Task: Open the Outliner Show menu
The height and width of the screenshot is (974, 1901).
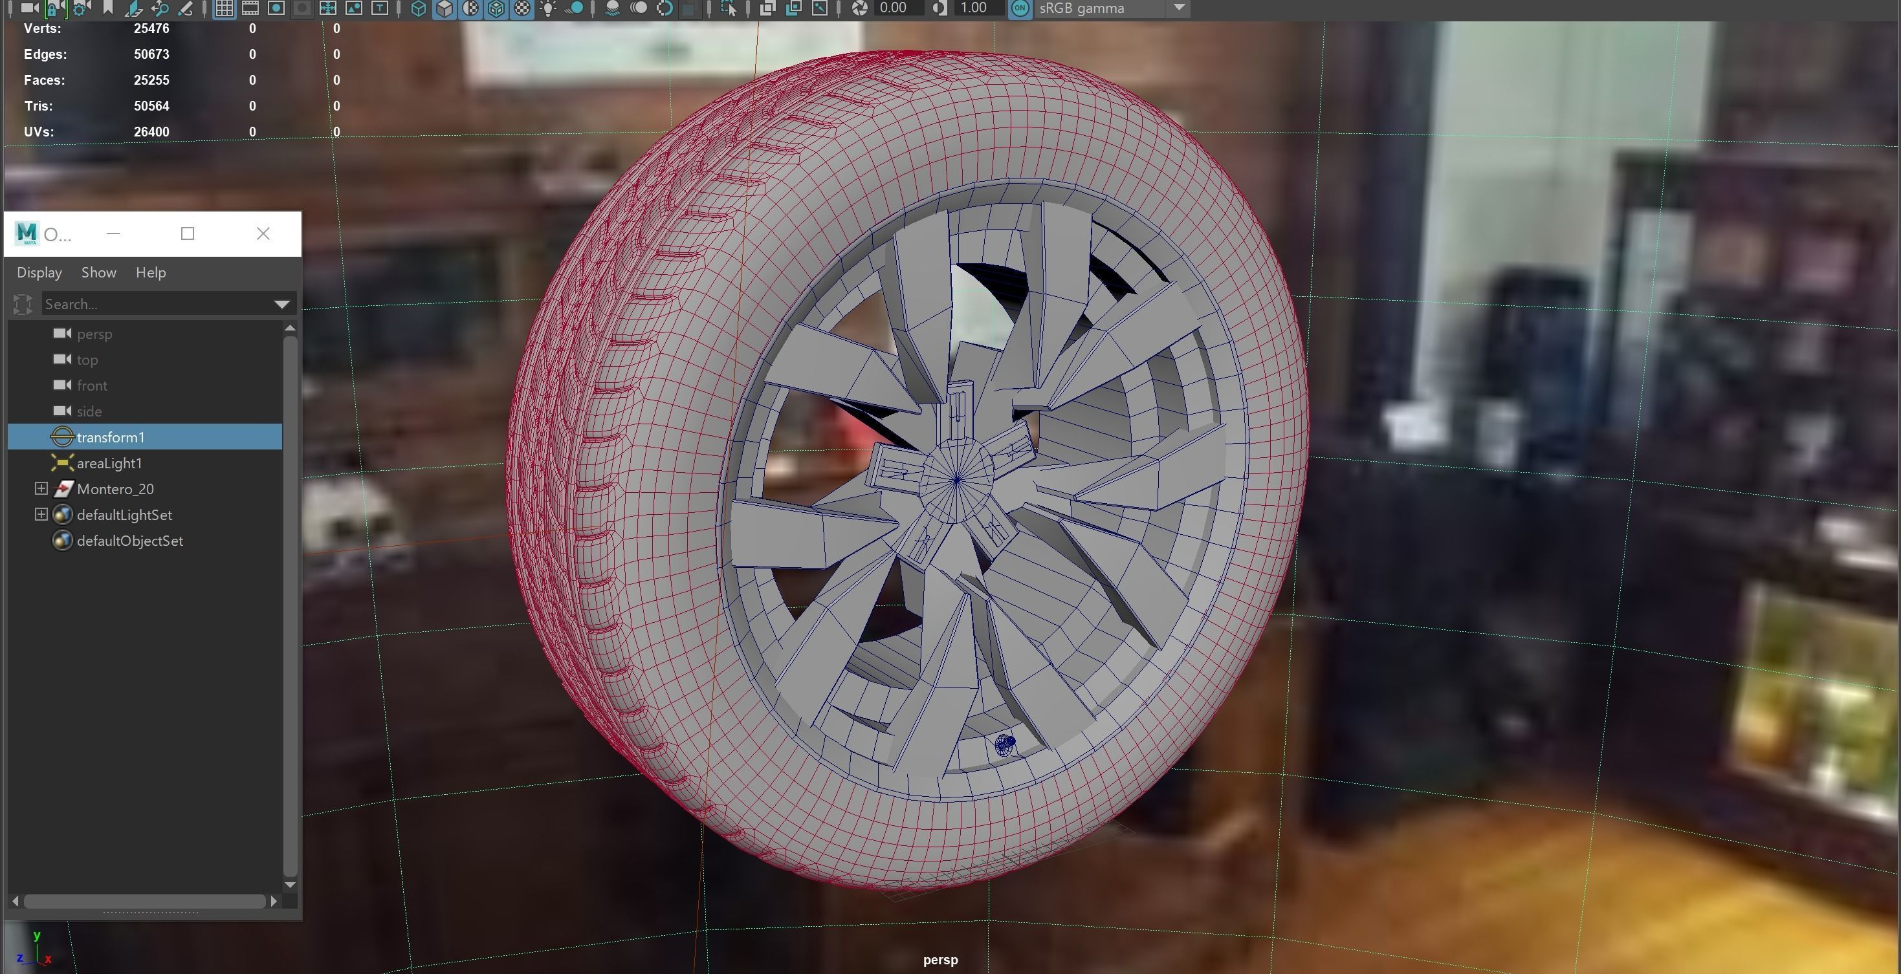Action: 99,272
